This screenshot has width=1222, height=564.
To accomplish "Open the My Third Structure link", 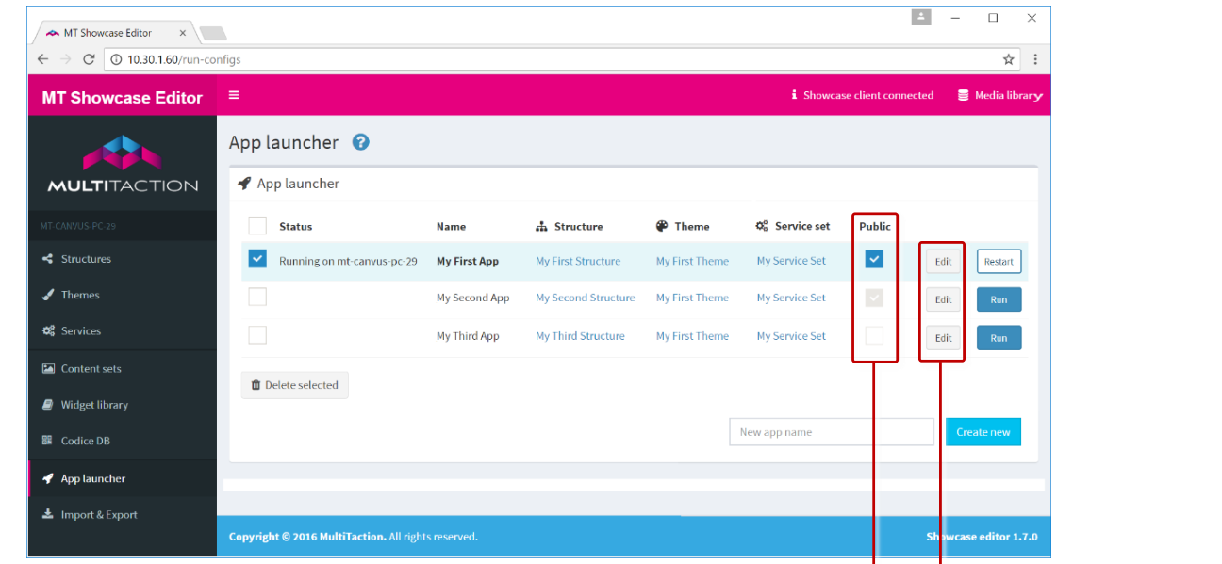I will coord(580,336).
